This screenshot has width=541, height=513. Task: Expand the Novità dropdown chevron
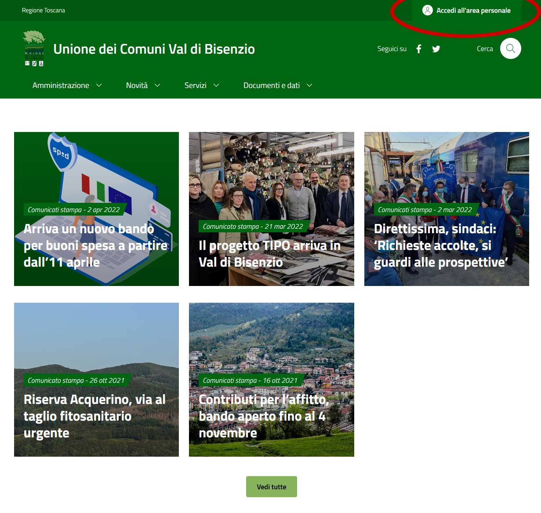click(157, 85)
